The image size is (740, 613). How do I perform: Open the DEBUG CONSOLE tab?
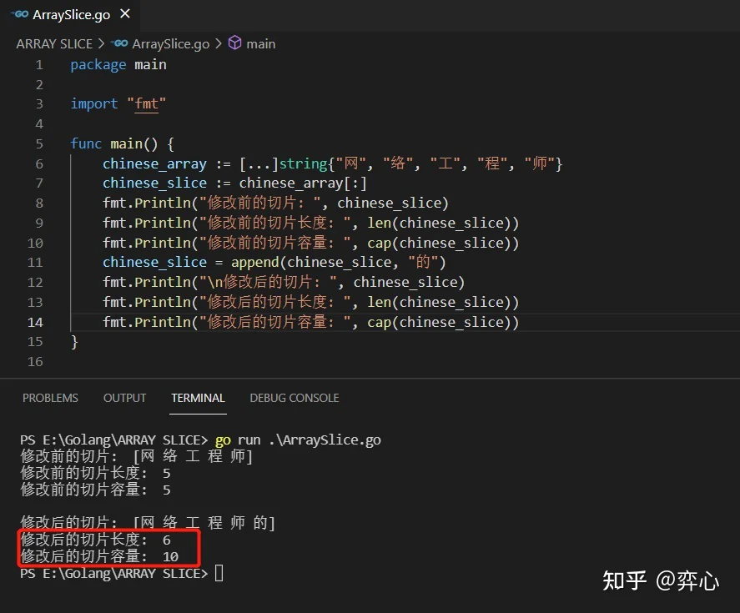tap(294, 398)
